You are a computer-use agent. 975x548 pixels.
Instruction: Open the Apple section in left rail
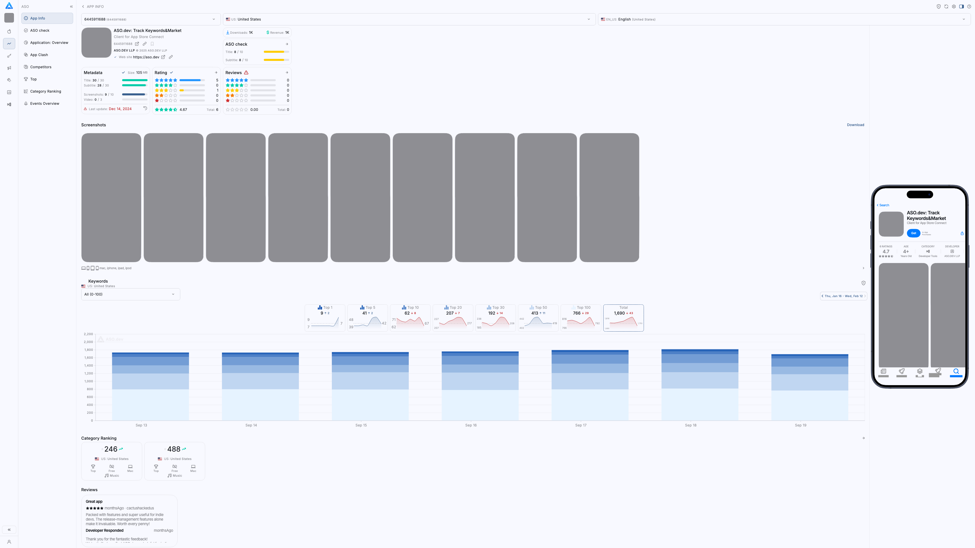pyautogui.click(x=9, y=31)
